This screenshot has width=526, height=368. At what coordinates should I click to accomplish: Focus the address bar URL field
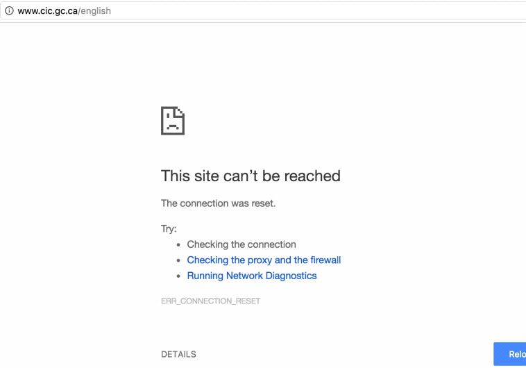click(x=208, y=11)
